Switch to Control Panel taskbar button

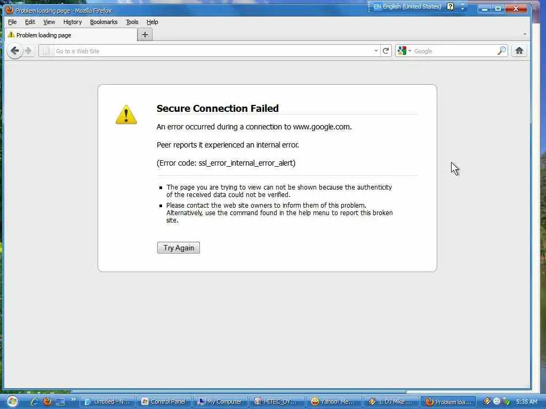coord(164,402)
